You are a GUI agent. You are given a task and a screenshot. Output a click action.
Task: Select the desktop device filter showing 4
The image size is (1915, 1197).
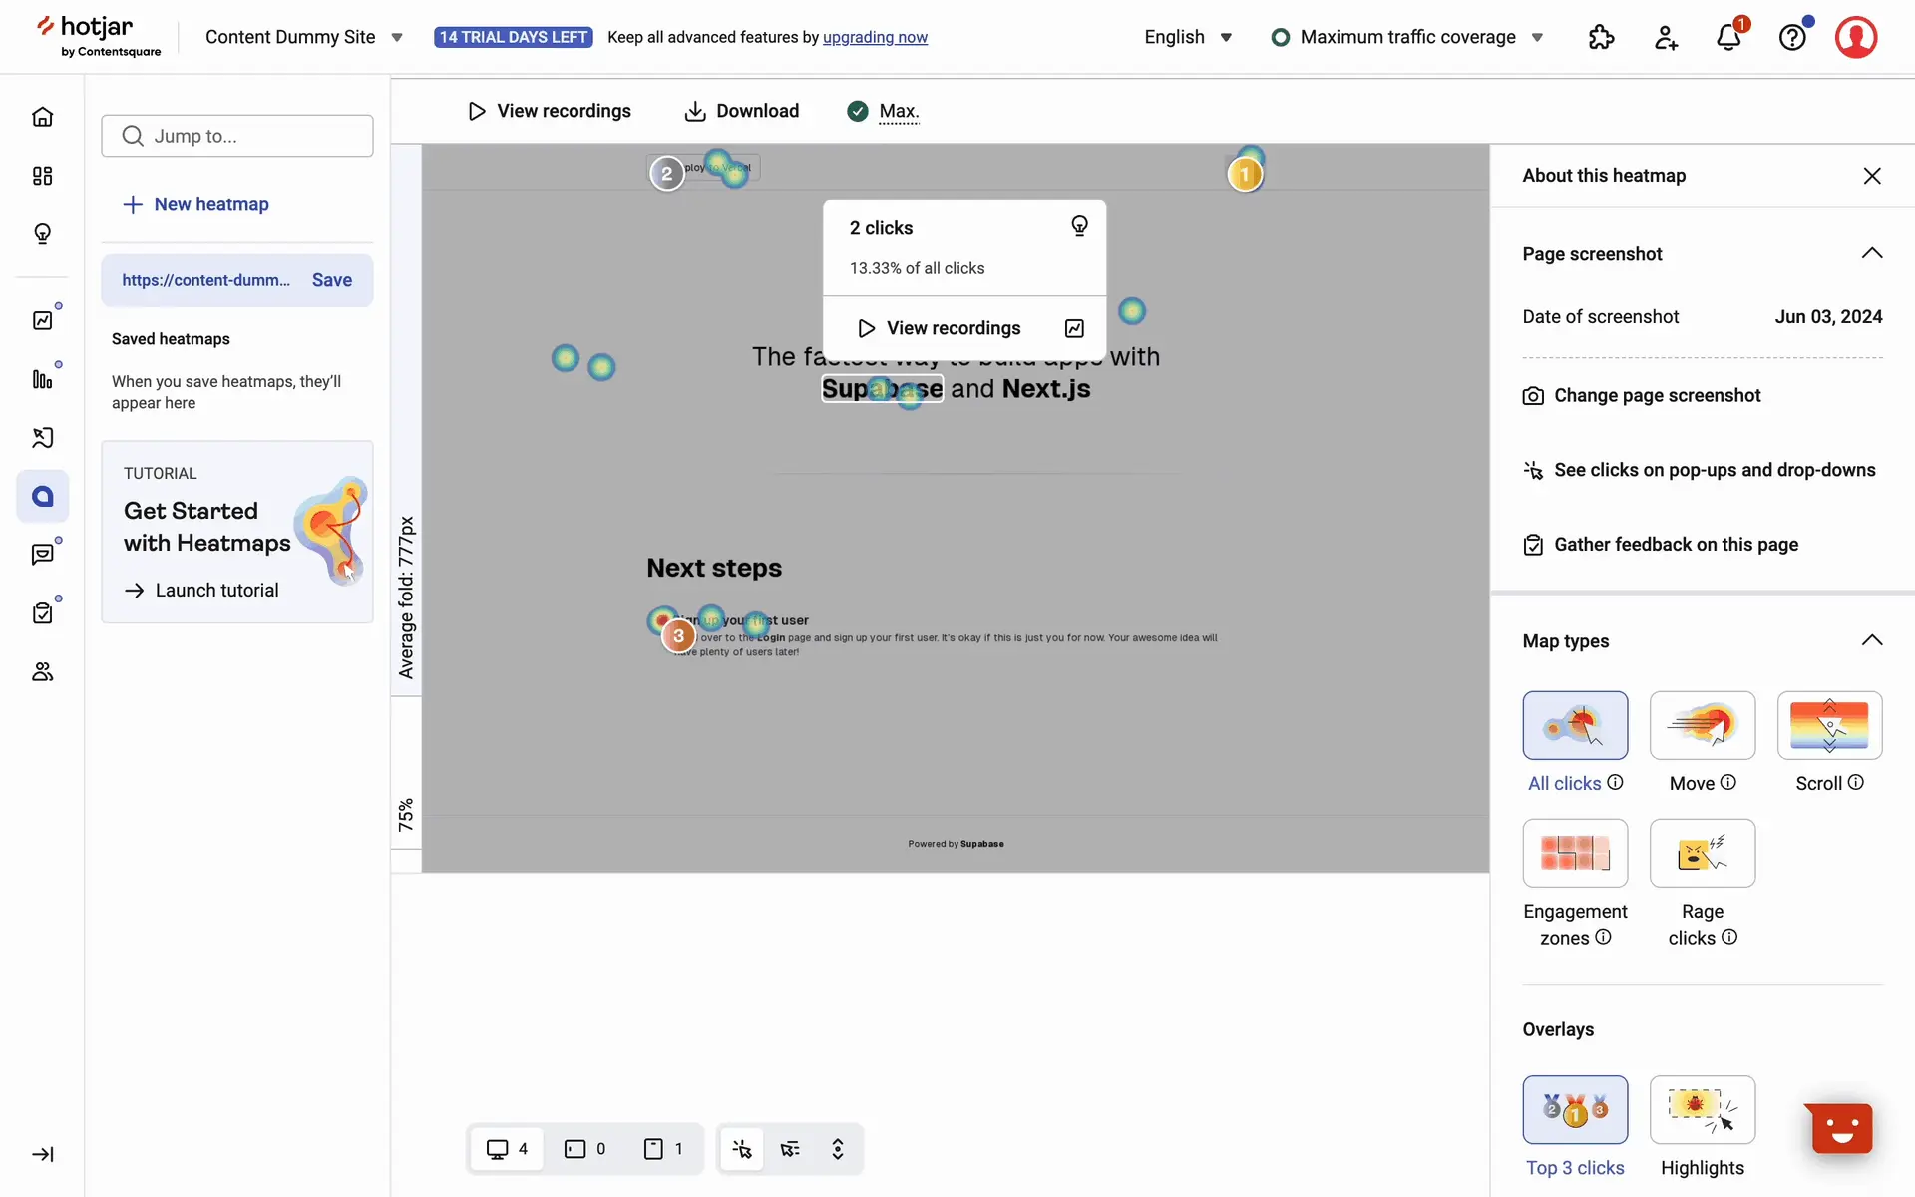(x=507, y=1149)
